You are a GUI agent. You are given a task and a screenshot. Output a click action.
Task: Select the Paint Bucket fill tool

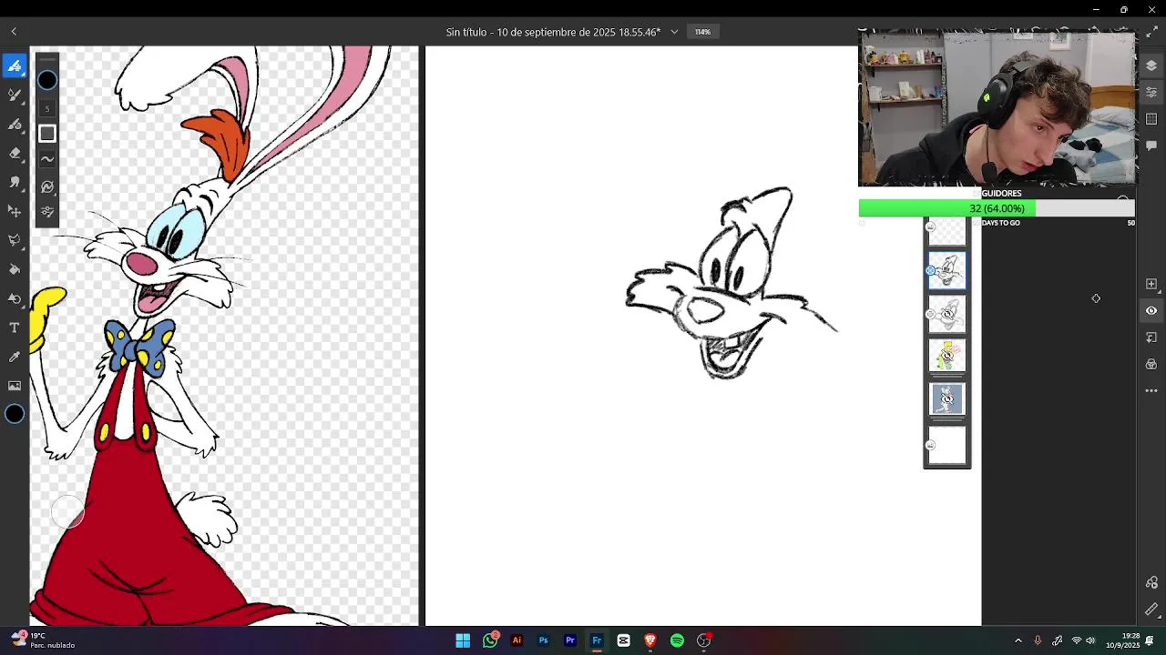point(14,269)
